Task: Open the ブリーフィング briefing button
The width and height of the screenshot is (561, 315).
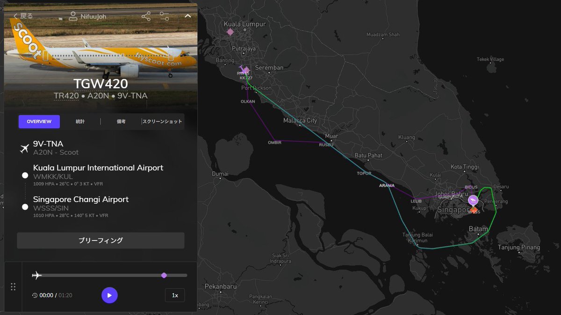Action: (x=101, y=241)
